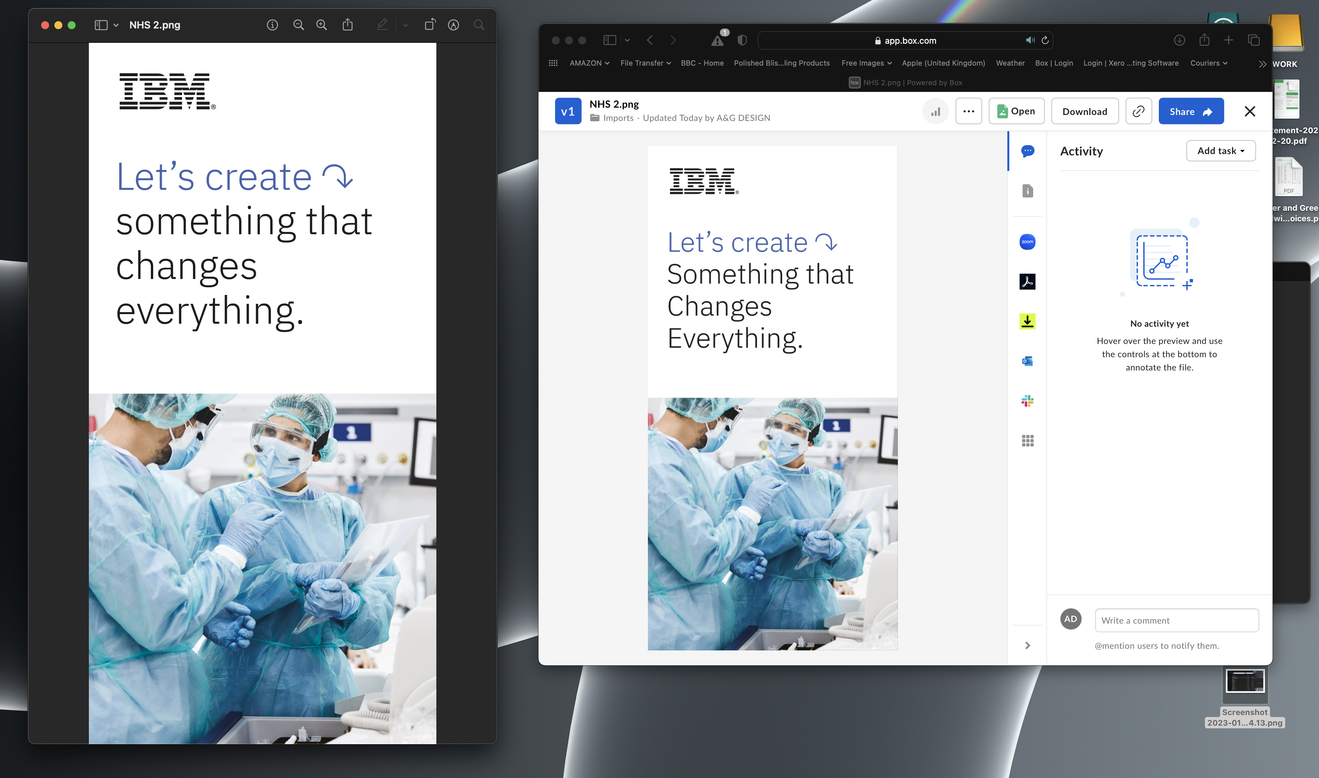Show all apps grid in Box sidebar
This screenshot has width=1319, height=778.
point(1028,441)
